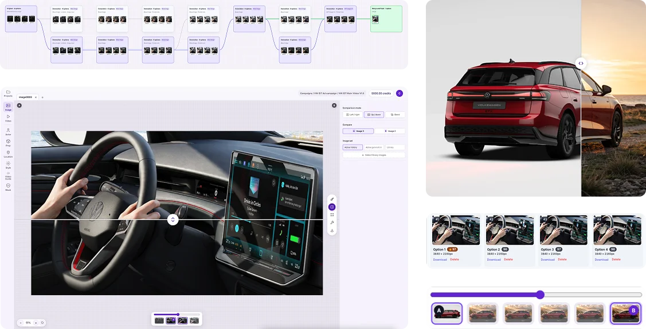Close the image0003 tab
Viewport: 646px width, 329px height.
pyautogui.click(x=36, y=97)
